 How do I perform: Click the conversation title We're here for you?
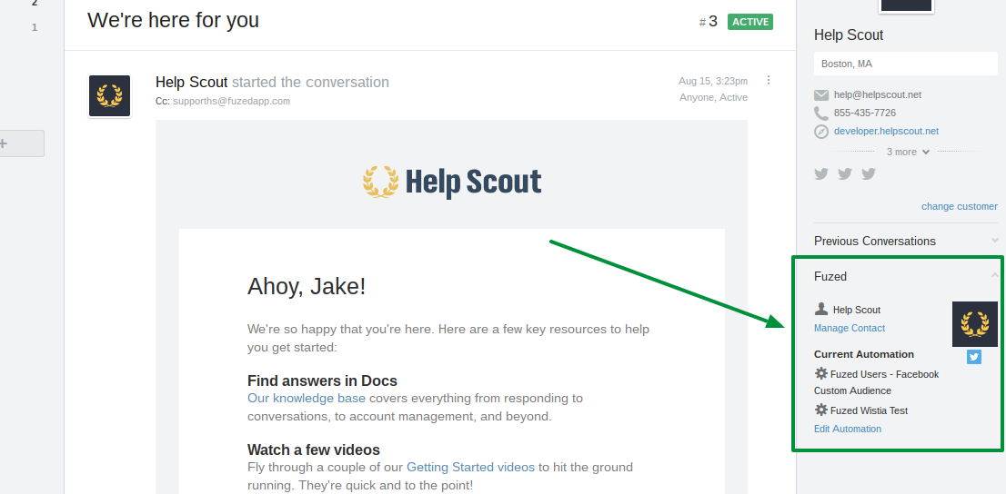coord(173,21)
